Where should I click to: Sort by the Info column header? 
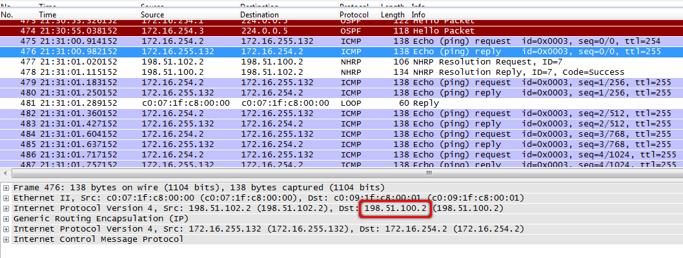[546, 15]
